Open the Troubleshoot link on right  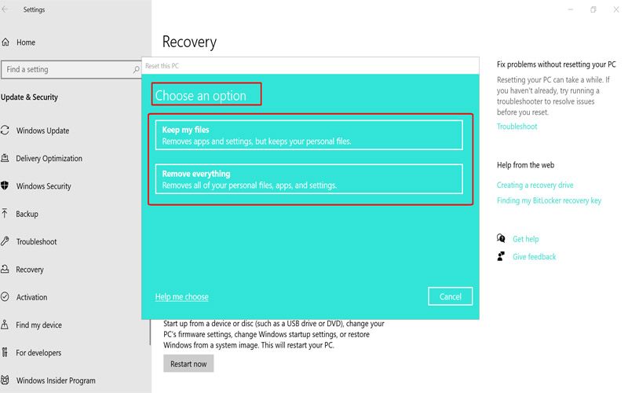click(x=517, y=127)
